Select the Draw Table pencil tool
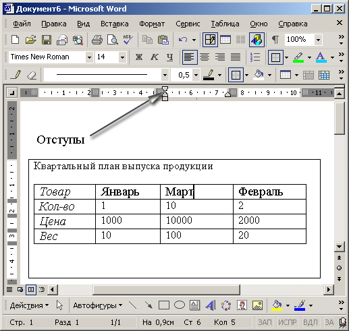 (16, 75)
